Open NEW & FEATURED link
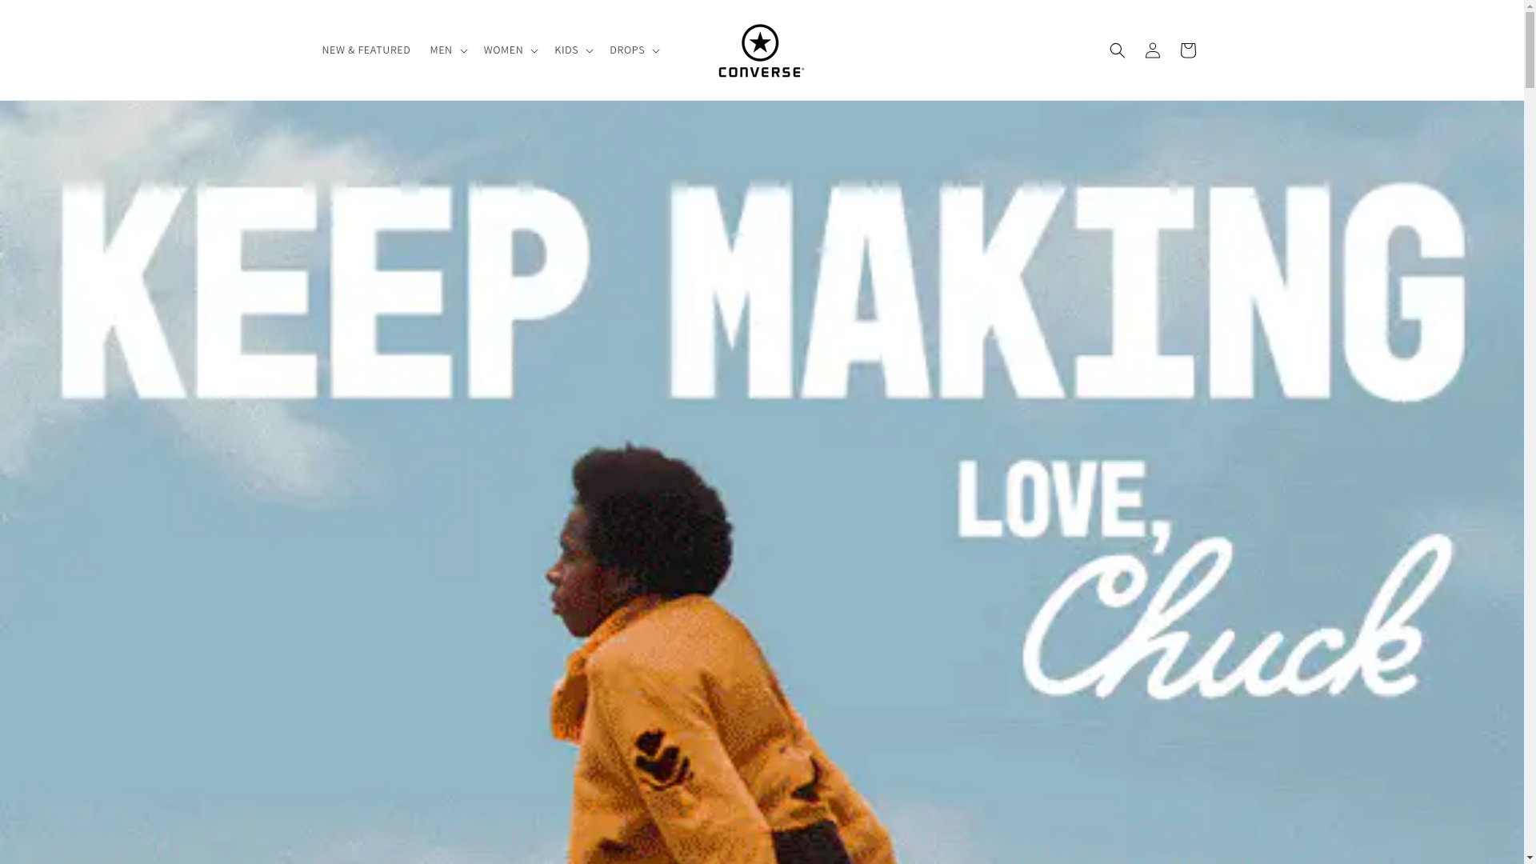This screenshot has width=1536, height=864. [x=366, y=50]
